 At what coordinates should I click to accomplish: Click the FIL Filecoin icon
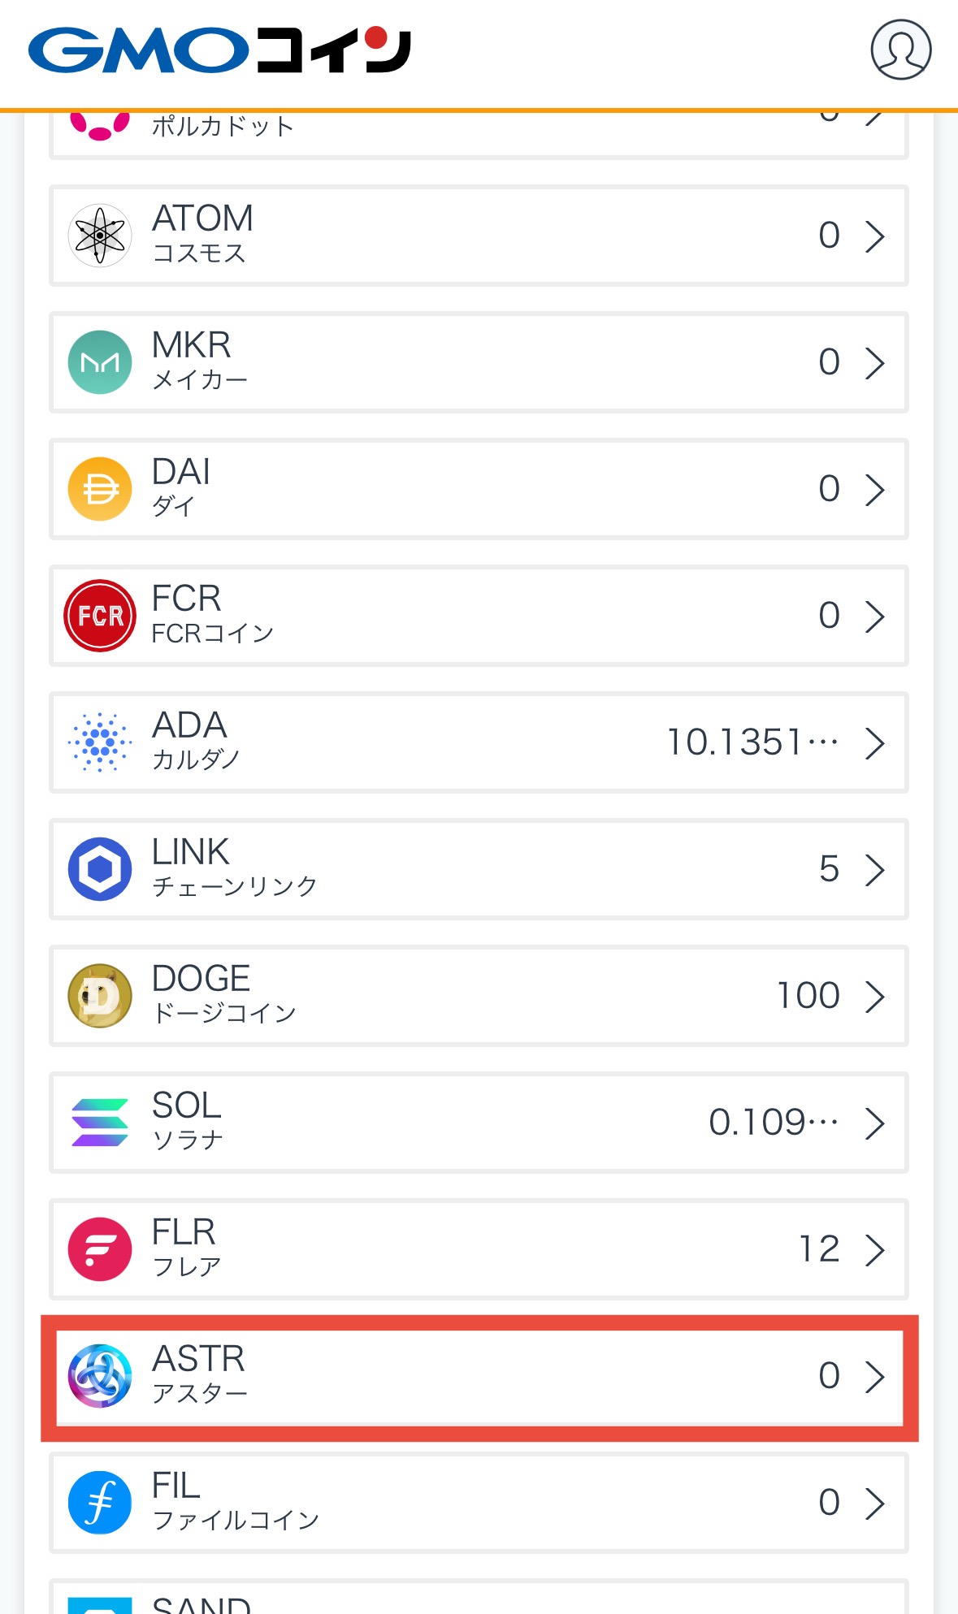point(100,1503)
